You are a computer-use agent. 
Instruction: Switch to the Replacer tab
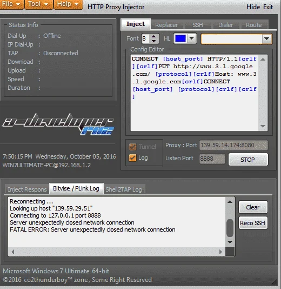(x=166, y=25)
